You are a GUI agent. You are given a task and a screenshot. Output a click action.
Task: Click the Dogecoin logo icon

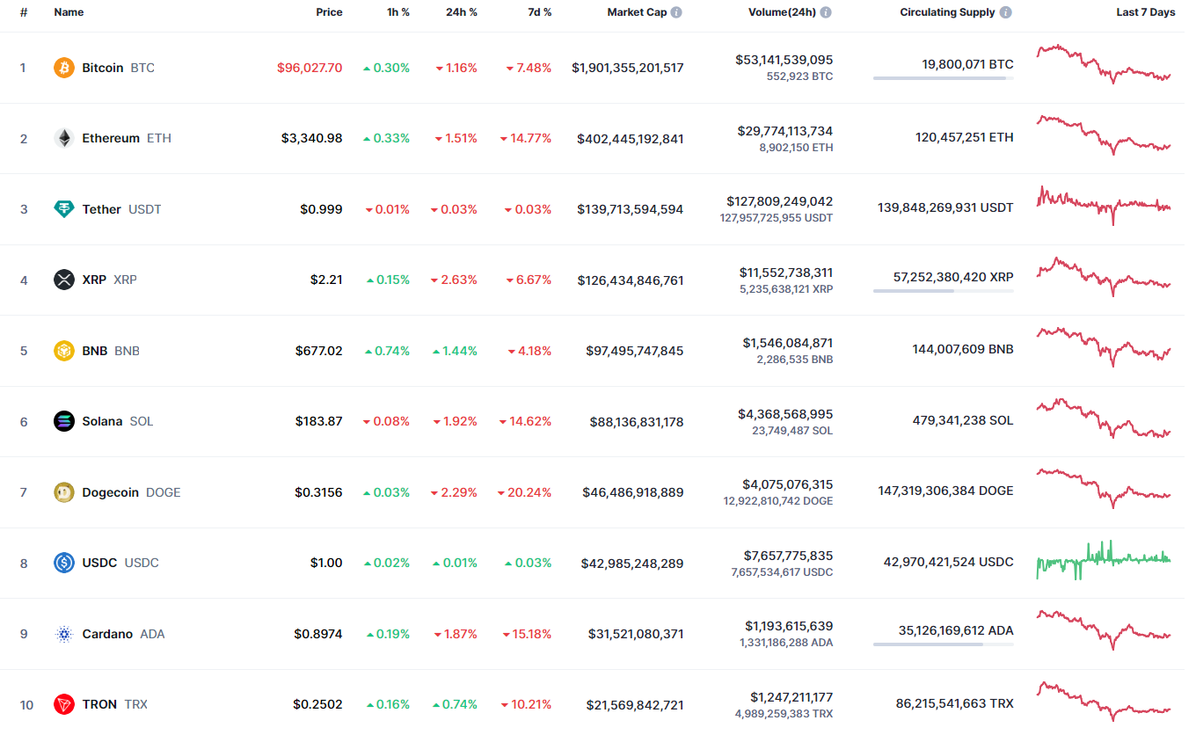[64, 492]
